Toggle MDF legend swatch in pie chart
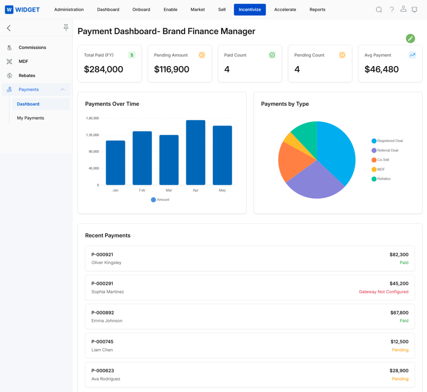427x392 pixels. (374, 169)
